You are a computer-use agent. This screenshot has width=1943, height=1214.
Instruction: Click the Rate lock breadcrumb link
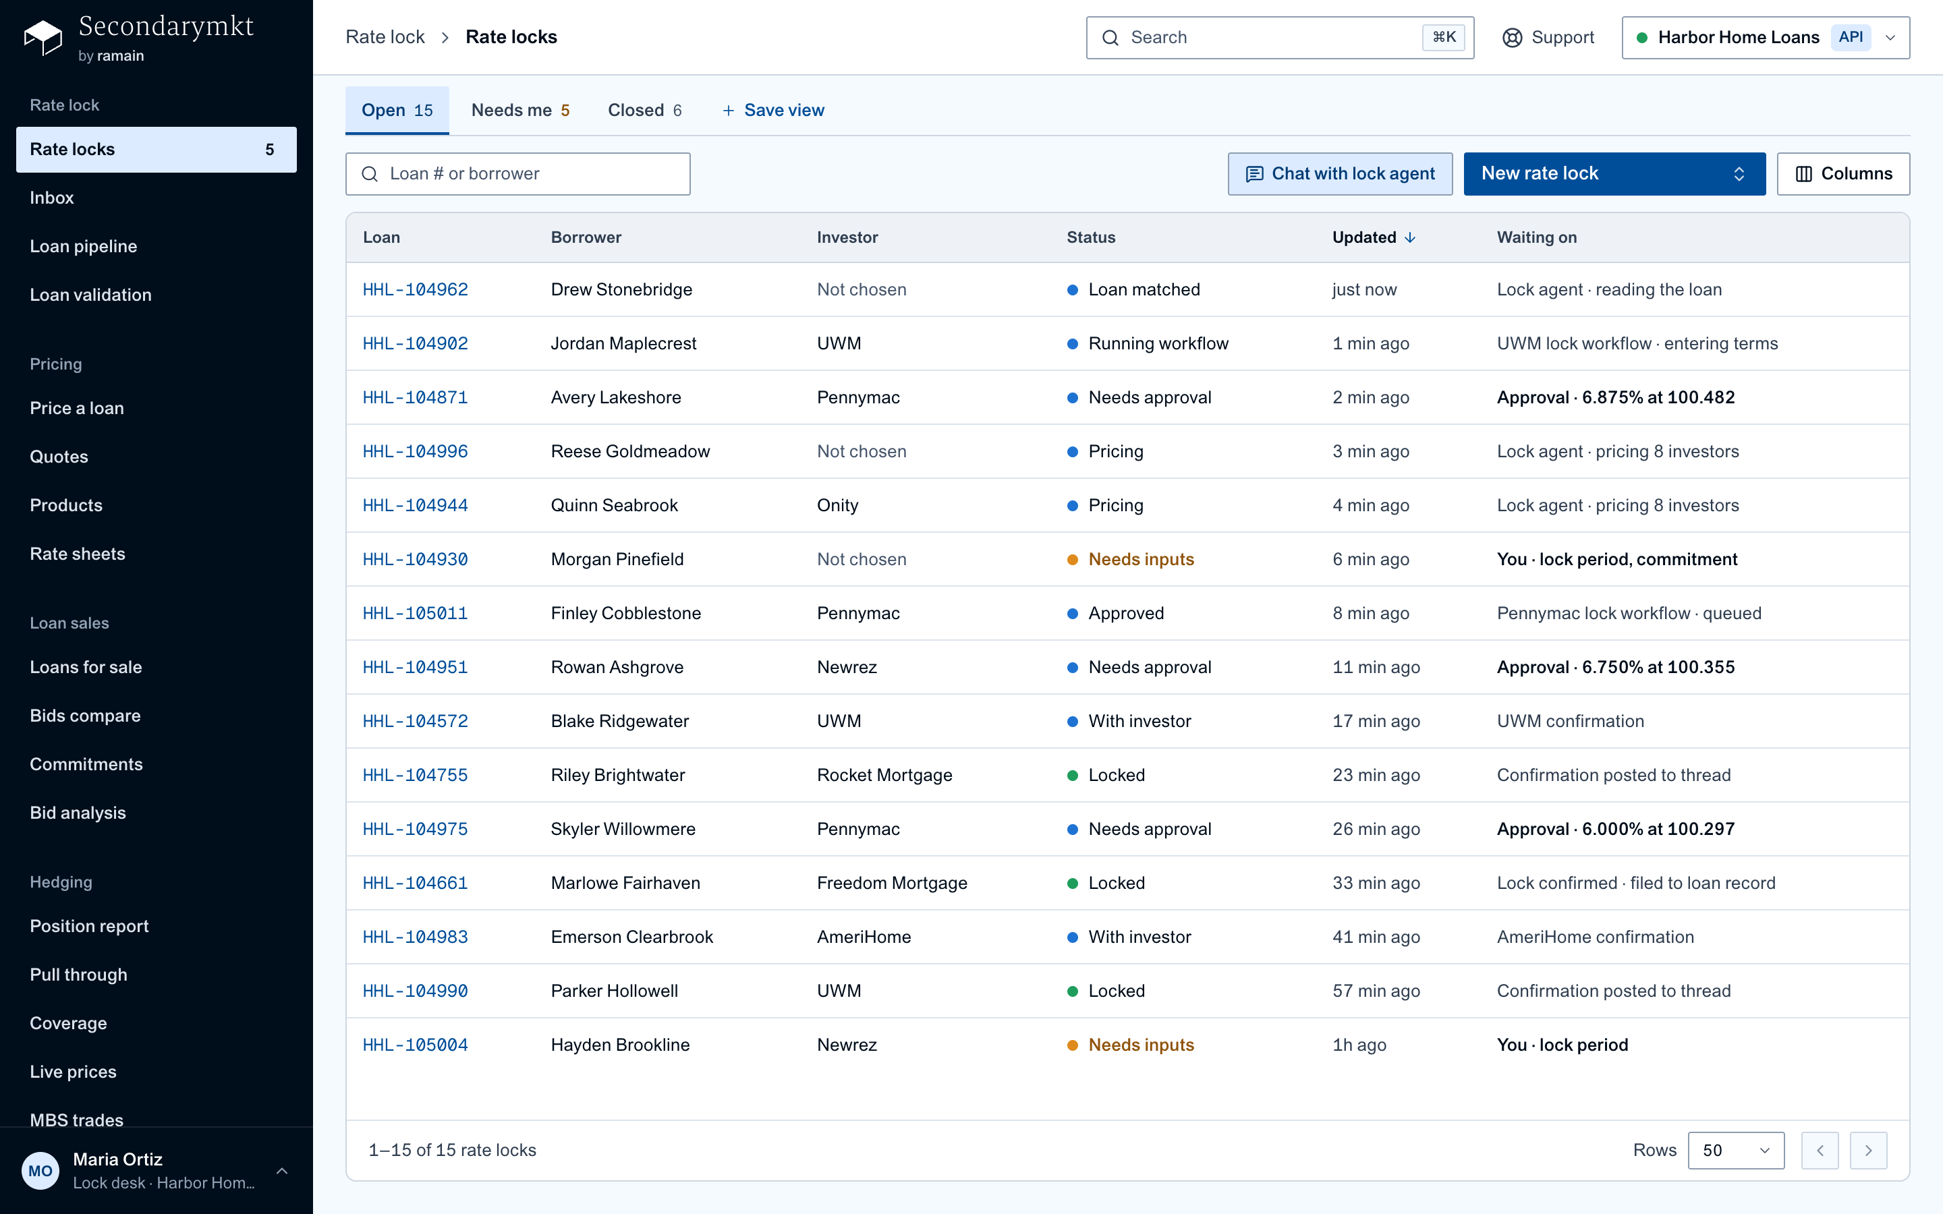[x=385, y=38]
